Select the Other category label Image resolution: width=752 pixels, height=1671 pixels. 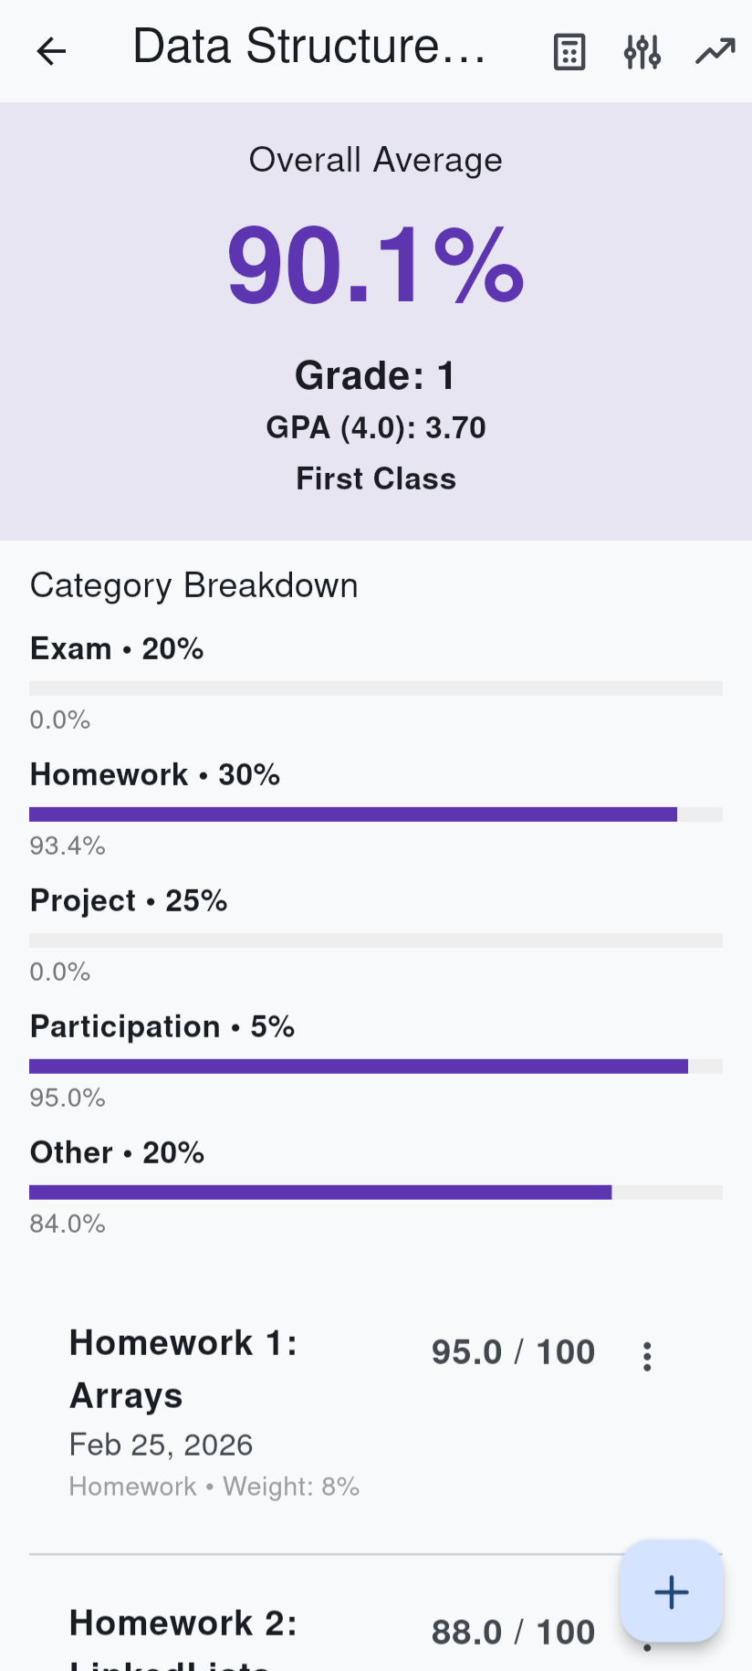[117, 1152]
